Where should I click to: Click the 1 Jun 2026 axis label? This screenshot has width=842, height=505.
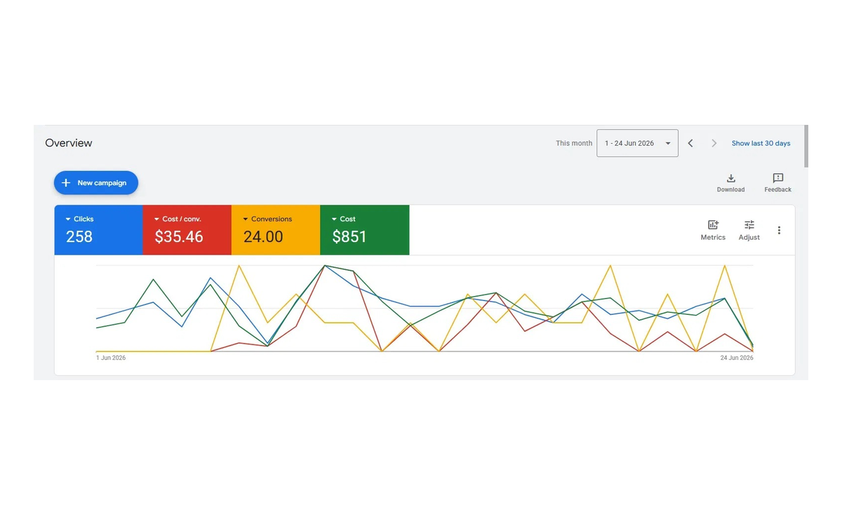tap(111, 358)
